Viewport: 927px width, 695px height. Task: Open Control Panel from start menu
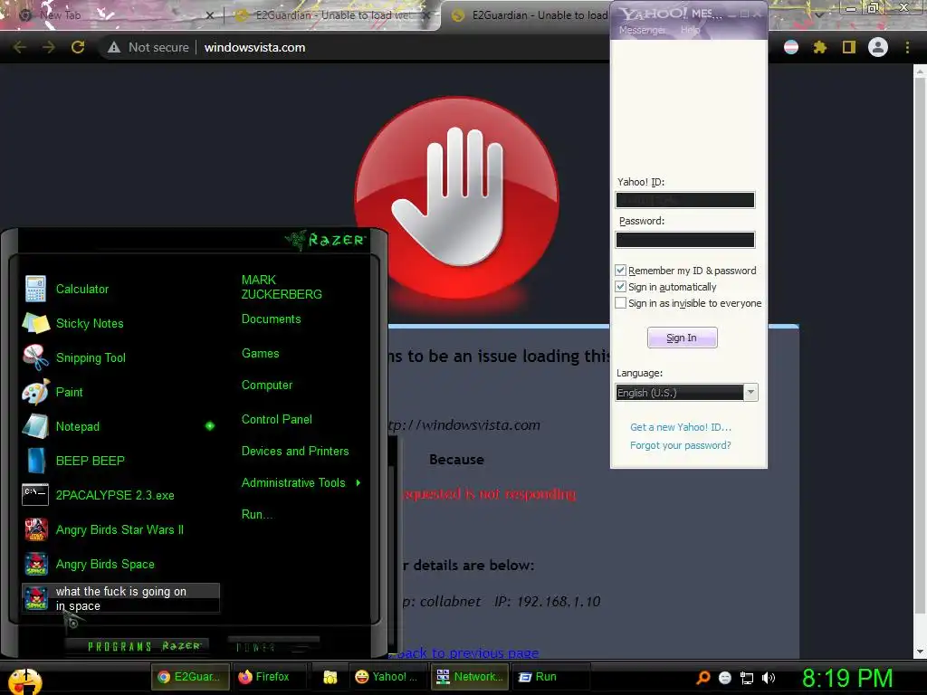point(277,420)
